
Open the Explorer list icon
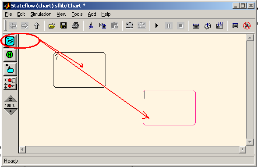coord(235,26)
